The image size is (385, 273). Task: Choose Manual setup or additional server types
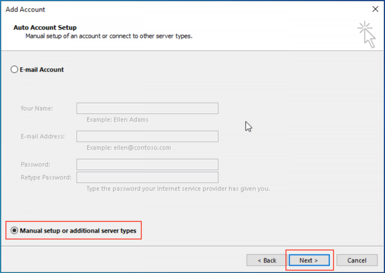[x=15, y=231]
